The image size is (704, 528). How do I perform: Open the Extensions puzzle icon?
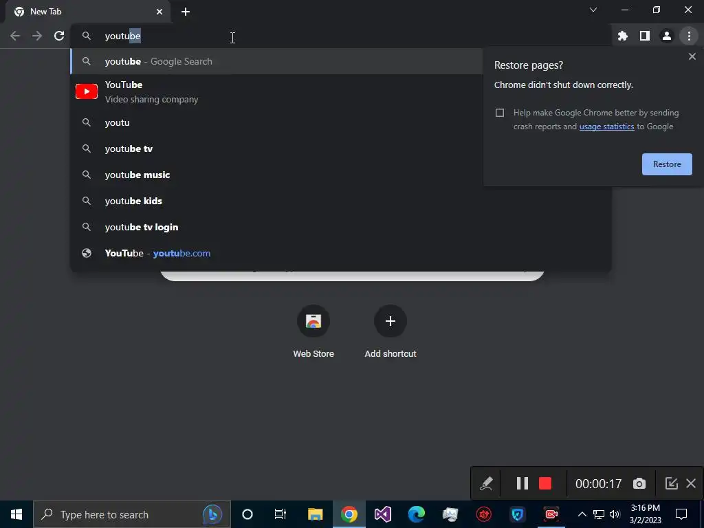623,36
